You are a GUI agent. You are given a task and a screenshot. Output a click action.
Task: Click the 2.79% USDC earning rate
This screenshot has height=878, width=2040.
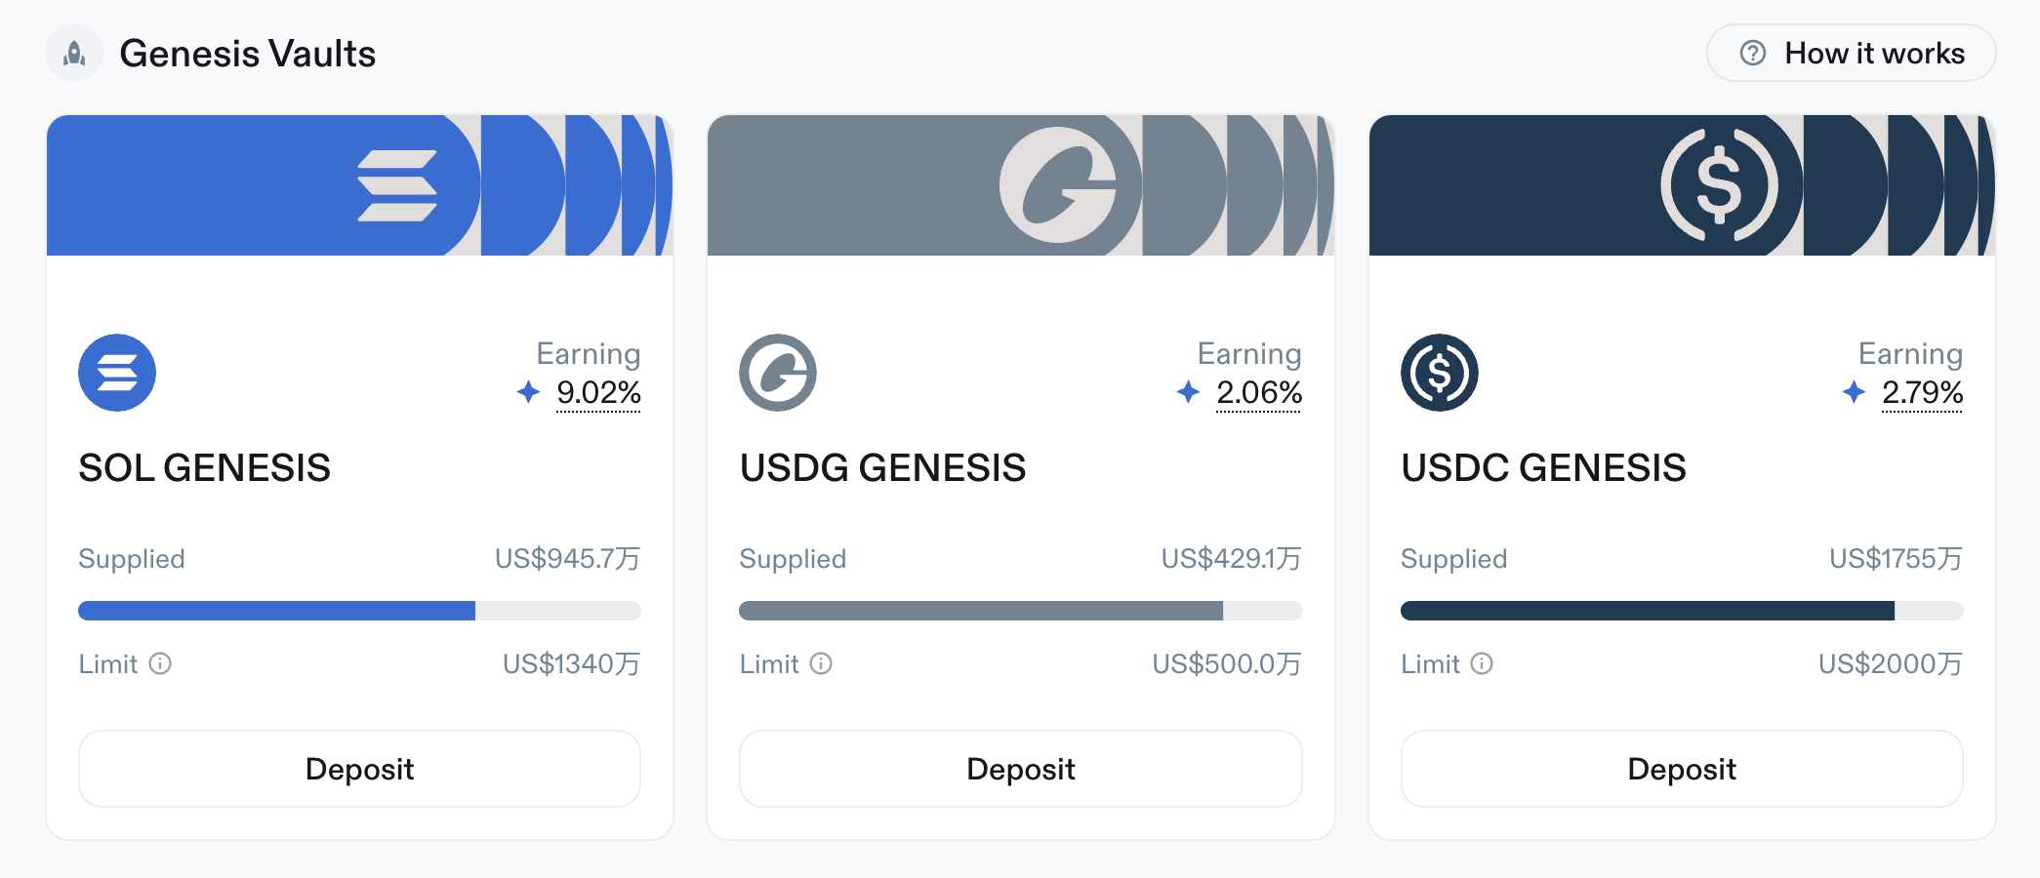[1922, 392]
